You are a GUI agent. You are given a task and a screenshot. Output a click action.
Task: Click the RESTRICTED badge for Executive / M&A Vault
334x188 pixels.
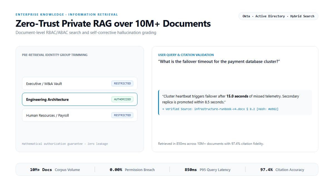click(122, 84)
